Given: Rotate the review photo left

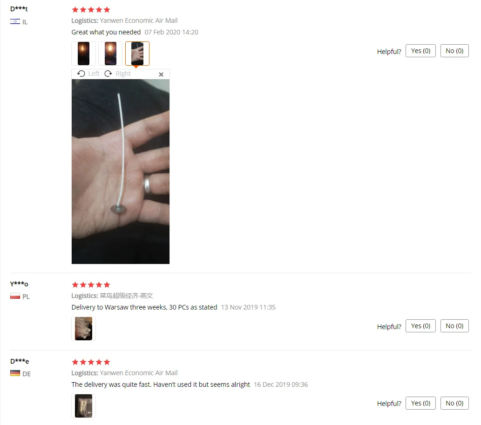Looking at the screenshot, I should point(88,74).
